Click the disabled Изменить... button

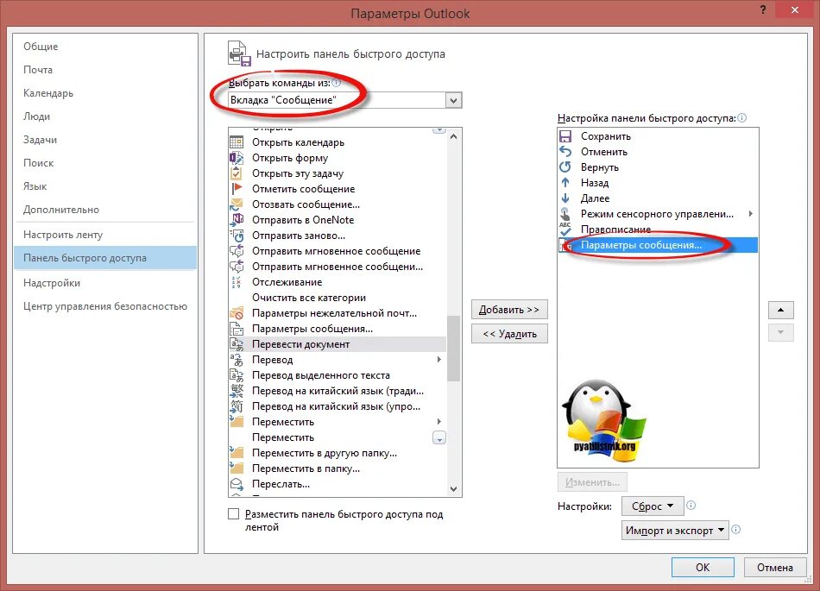592,482
